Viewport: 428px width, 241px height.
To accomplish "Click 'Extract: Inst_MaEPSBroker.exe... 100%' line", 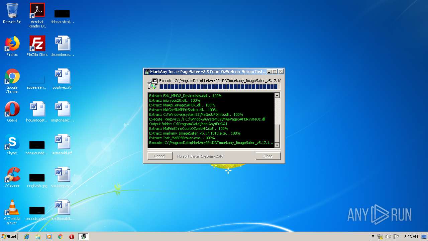I will (x=182, y=138).
